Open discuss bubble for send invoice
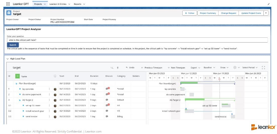The height and width of the screenshot is (134, 277). [x=107, y=116]
